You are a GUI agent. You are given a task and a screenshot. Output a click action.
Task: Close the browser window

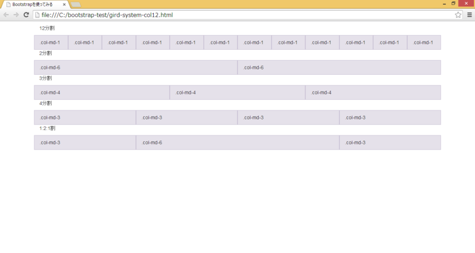466,4
